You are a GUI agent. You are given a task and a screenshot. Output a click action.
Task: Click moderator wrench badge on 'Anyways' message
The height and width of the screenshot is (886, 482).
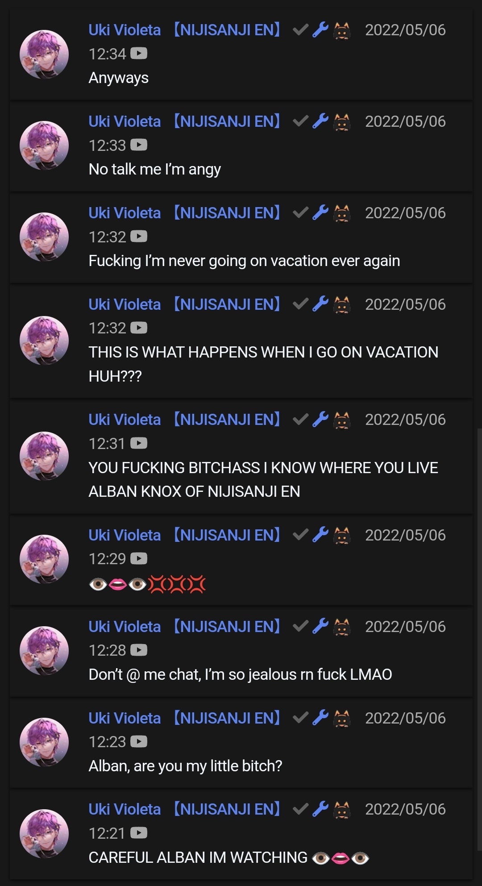320,30
